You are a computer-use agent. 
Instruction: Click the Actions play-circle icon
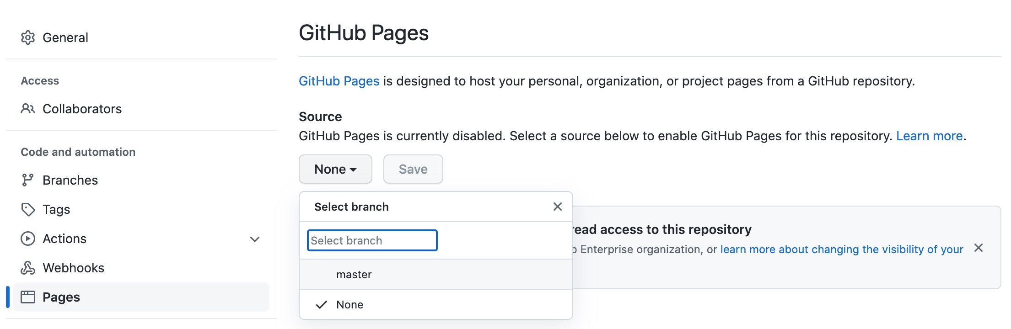pos(28,239)
